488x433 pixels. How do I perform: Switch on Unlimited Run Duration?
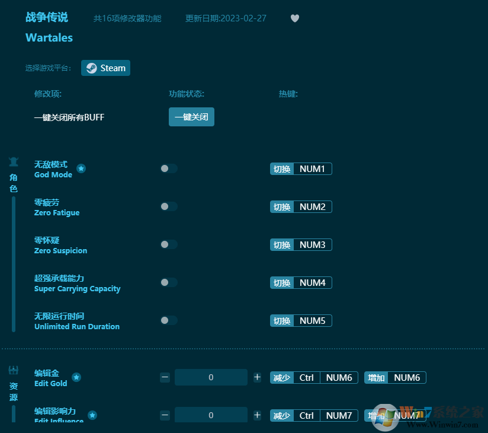(168, 320)
